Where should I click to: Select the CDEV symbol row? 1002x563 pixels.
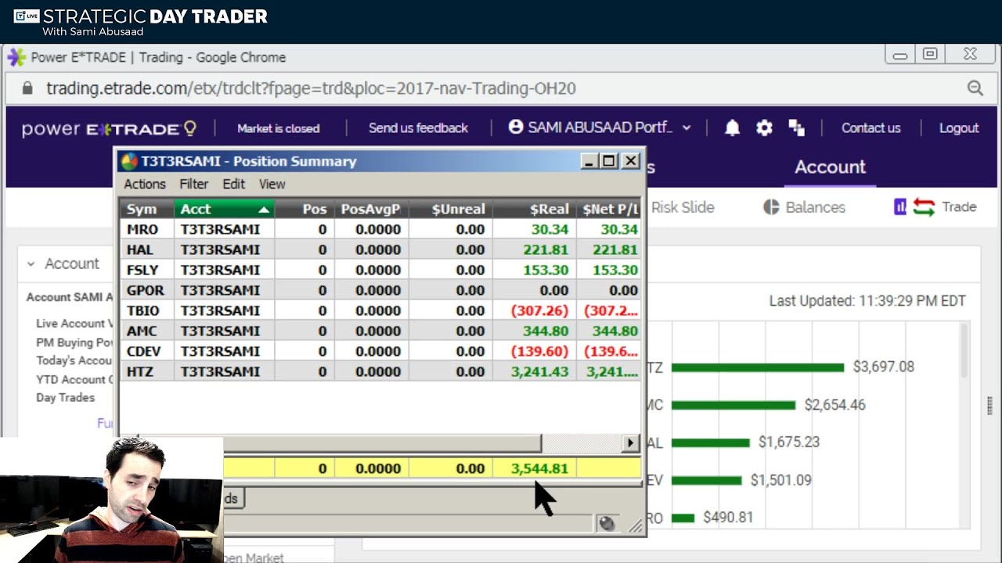tap(380, 351)
